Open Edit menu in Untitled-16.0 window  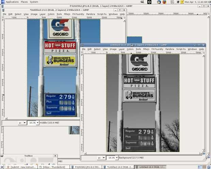pyautogui.click(x=90, y=49)
